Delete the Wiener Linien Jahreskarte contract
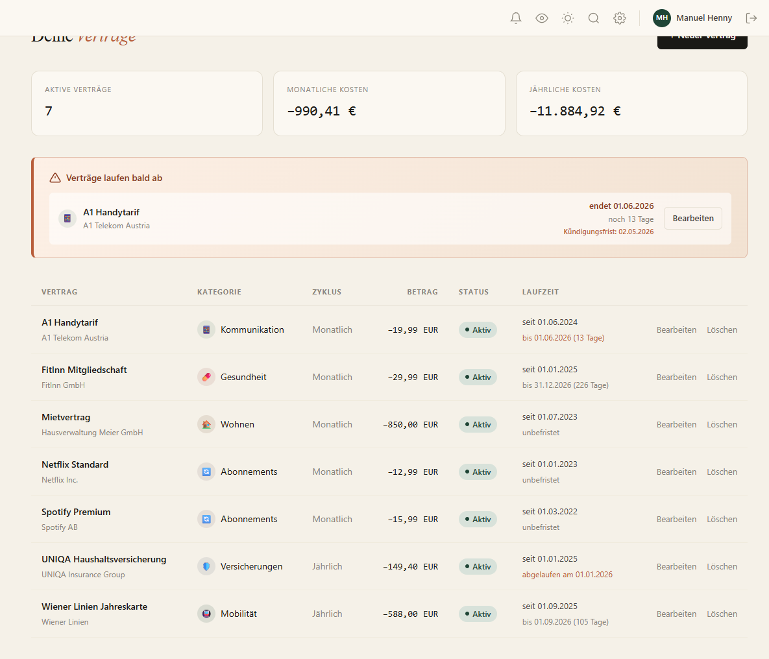Image resolution: width=769 pixels, height=659 pixels. coord(722,614)
